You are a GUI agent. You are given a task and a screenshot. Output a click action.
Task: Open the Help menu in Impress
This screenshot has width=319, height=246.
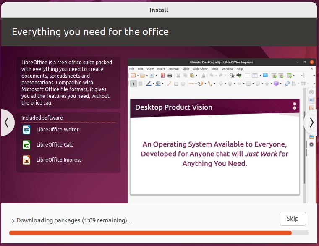[240, 69]
